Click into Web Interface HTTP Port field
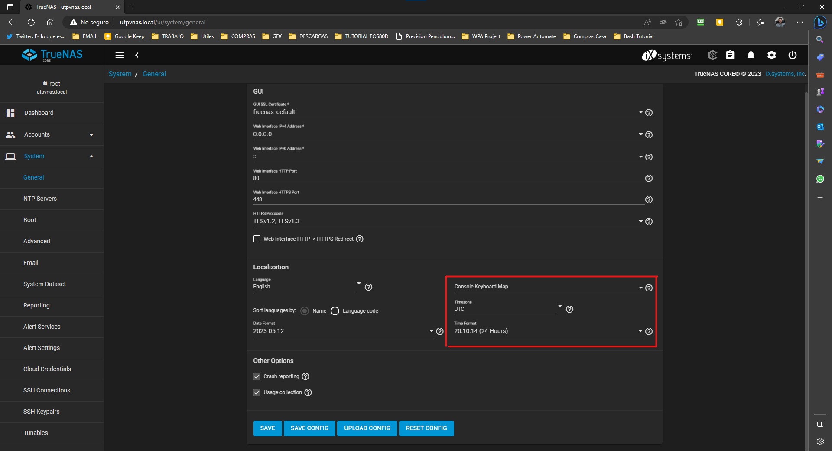 click(x=448, y=178)
